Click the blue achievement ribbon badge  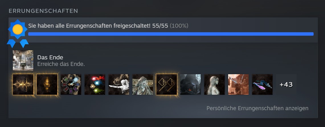click(x=18, y=33)
